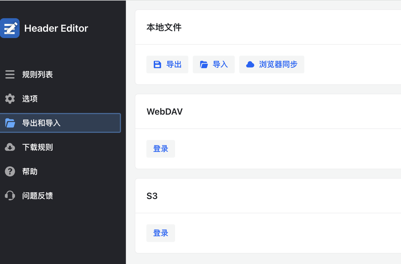Click the question-mark icon beside 帮助

(x=10, y=171)
